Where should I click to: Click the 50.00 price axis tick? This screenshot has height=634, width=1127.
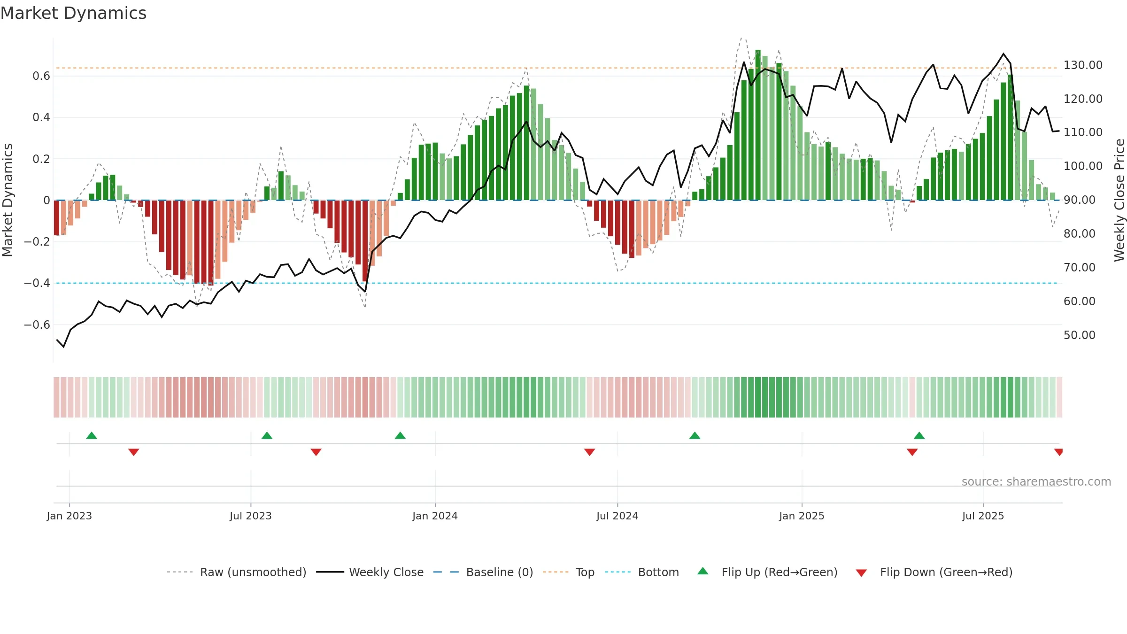pyautogui.click(x=1080, y=335)
